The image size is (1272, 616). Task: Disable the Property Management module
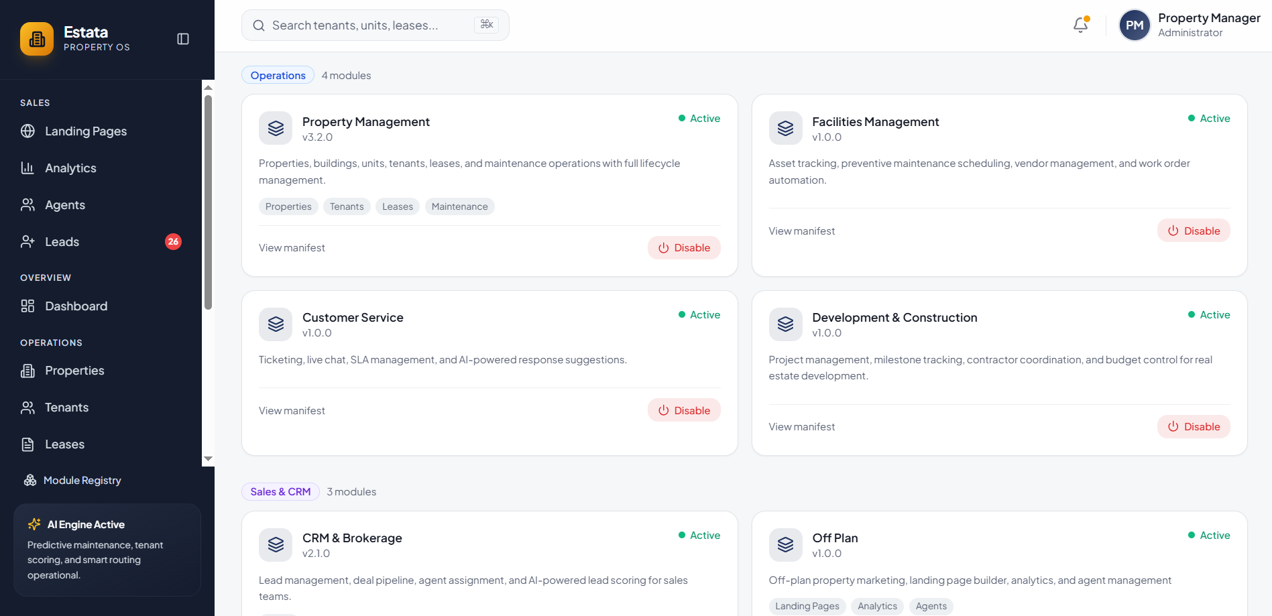click(684, 248)
